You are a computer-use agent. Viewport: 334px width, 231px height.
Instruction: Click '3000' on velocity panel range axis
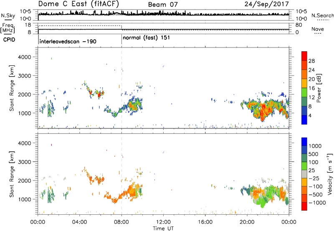pyautogui.click(x=24, y=162)
